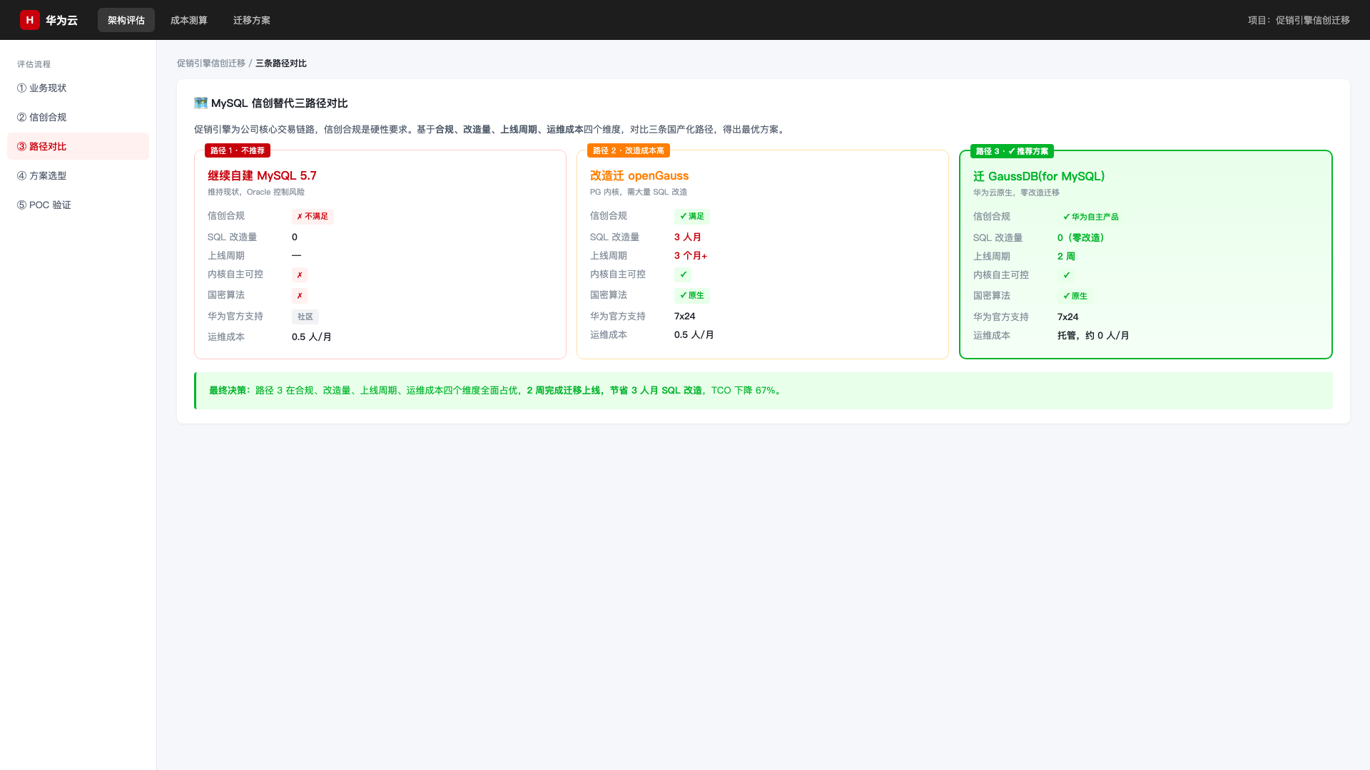Click the 继续自建 MySQL 5.7 card title
The image size is (1370, 770).
click(x=262, y=175)
